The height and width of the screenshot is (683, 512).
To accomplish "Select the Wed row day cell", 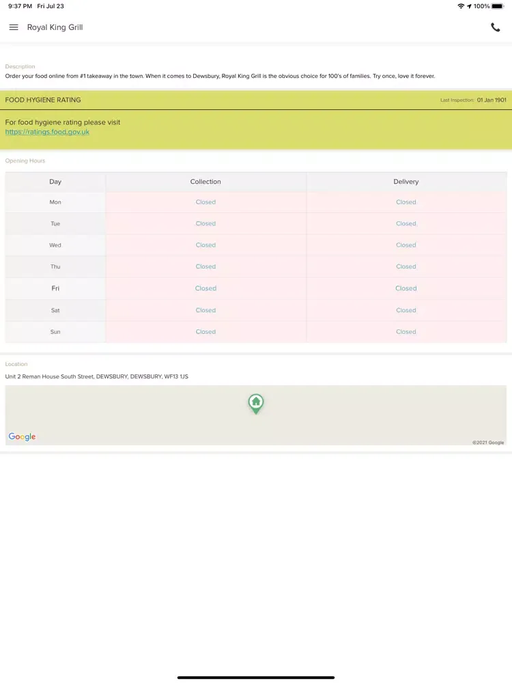I will coord(55,245).
